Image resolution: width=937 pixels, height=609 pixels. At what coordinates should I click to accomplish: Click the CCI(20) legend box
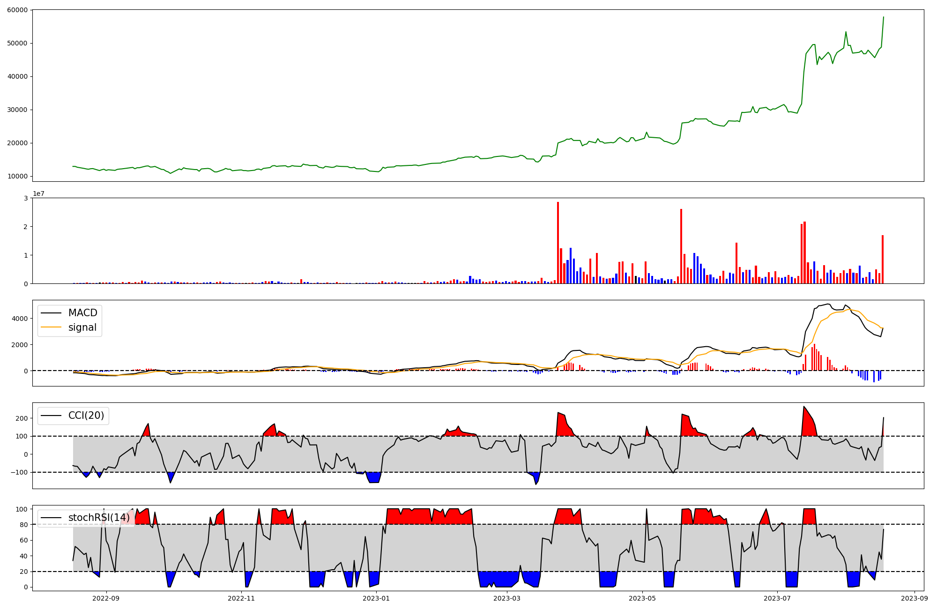(73, 416)
